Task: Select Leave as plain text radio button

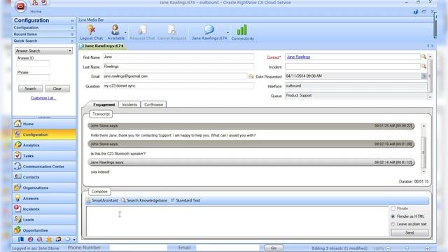Action: coord(393,224)
